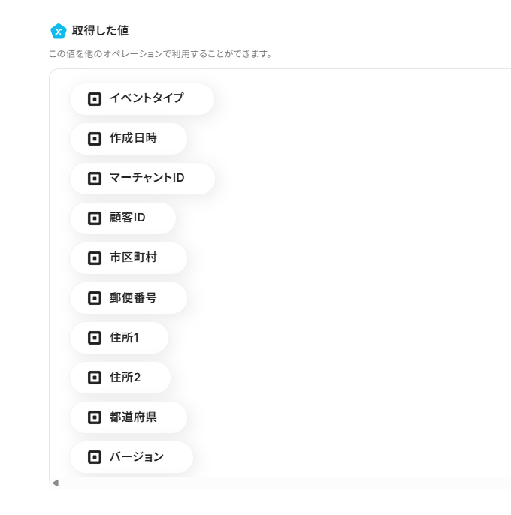
Task: Click the Square icon beside 都道府県
Action: point(95,417)
